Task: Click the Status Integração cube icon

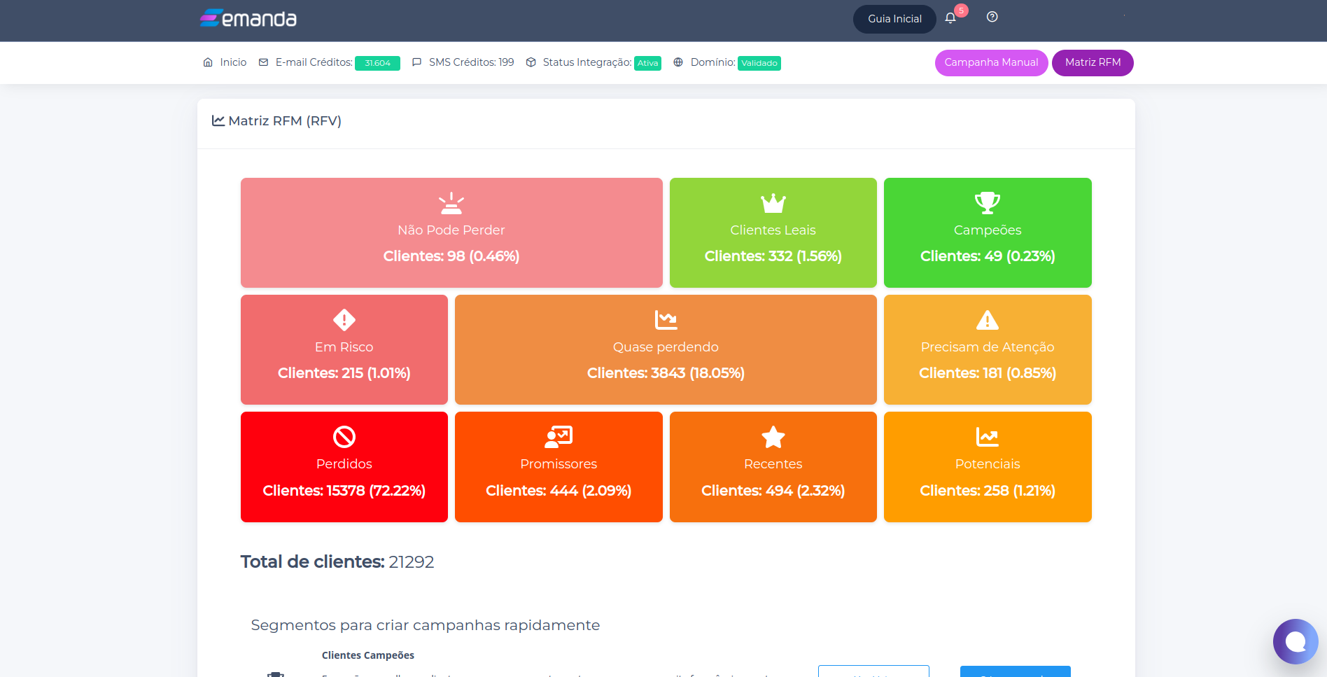Action: pos(531,62)
